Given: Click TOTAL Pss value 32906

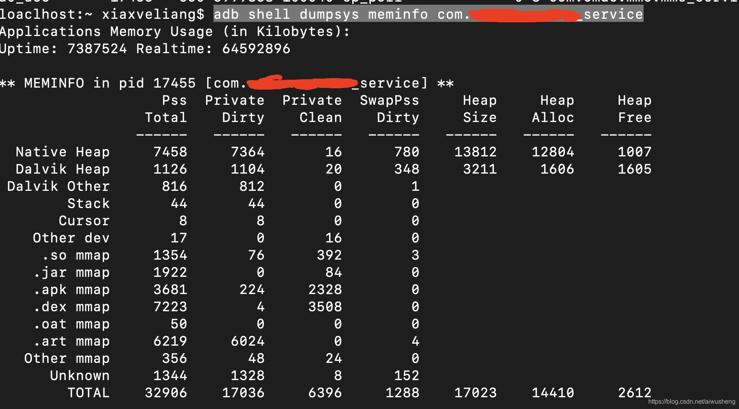Looking at the screenshot, I should [x=166, y=393].
